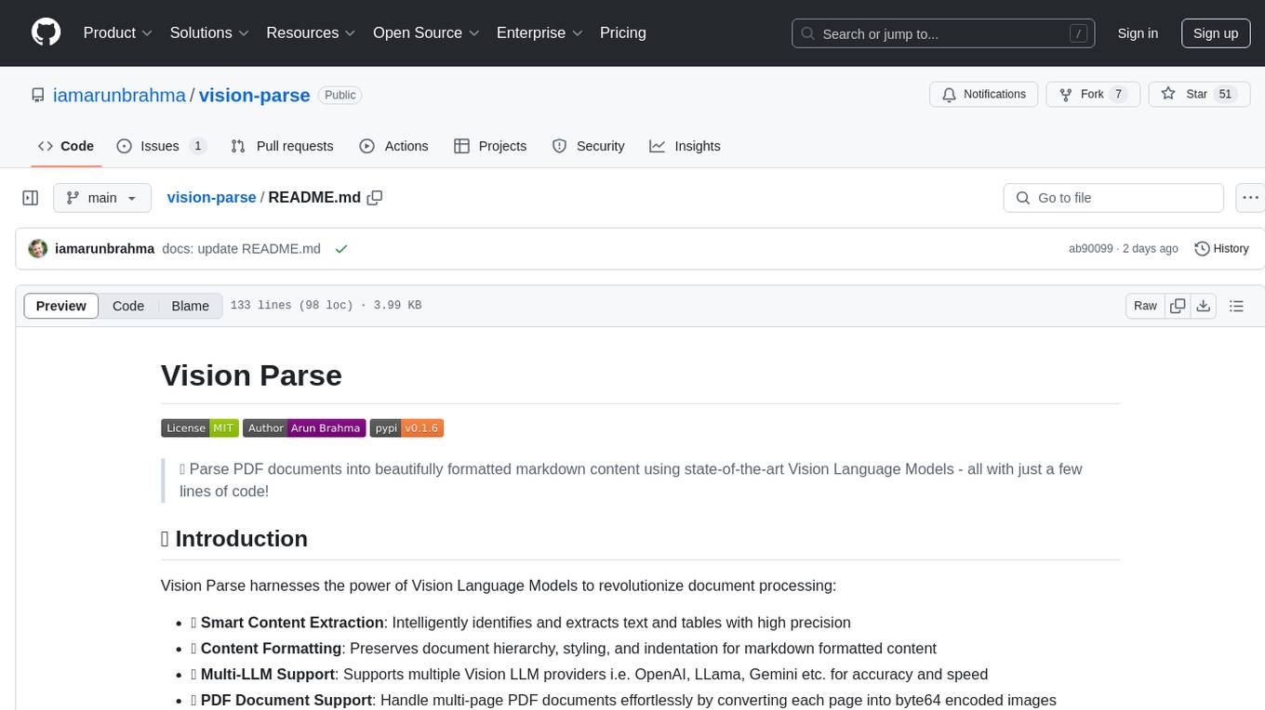Switch to the Insights tab
1265x710 pixels.
click(x=685, y=146)
